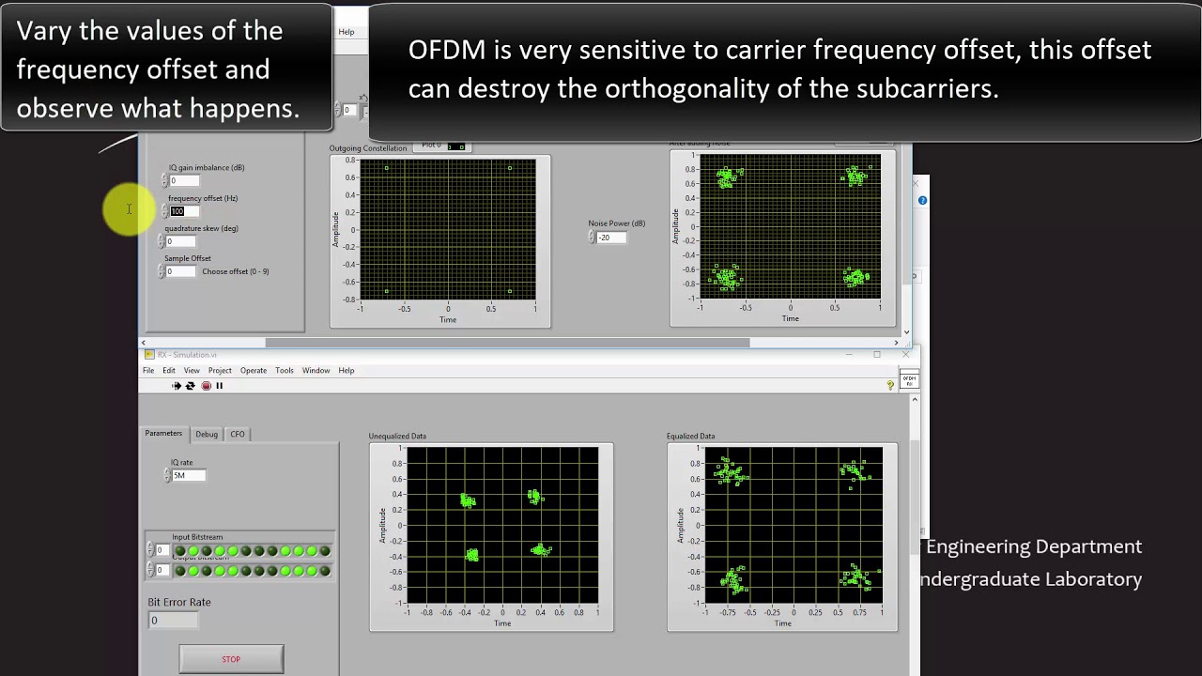Click the After adding noise constellation graph
The image size is (1202, 676).
pyautogui.click(x=790, y=226)
